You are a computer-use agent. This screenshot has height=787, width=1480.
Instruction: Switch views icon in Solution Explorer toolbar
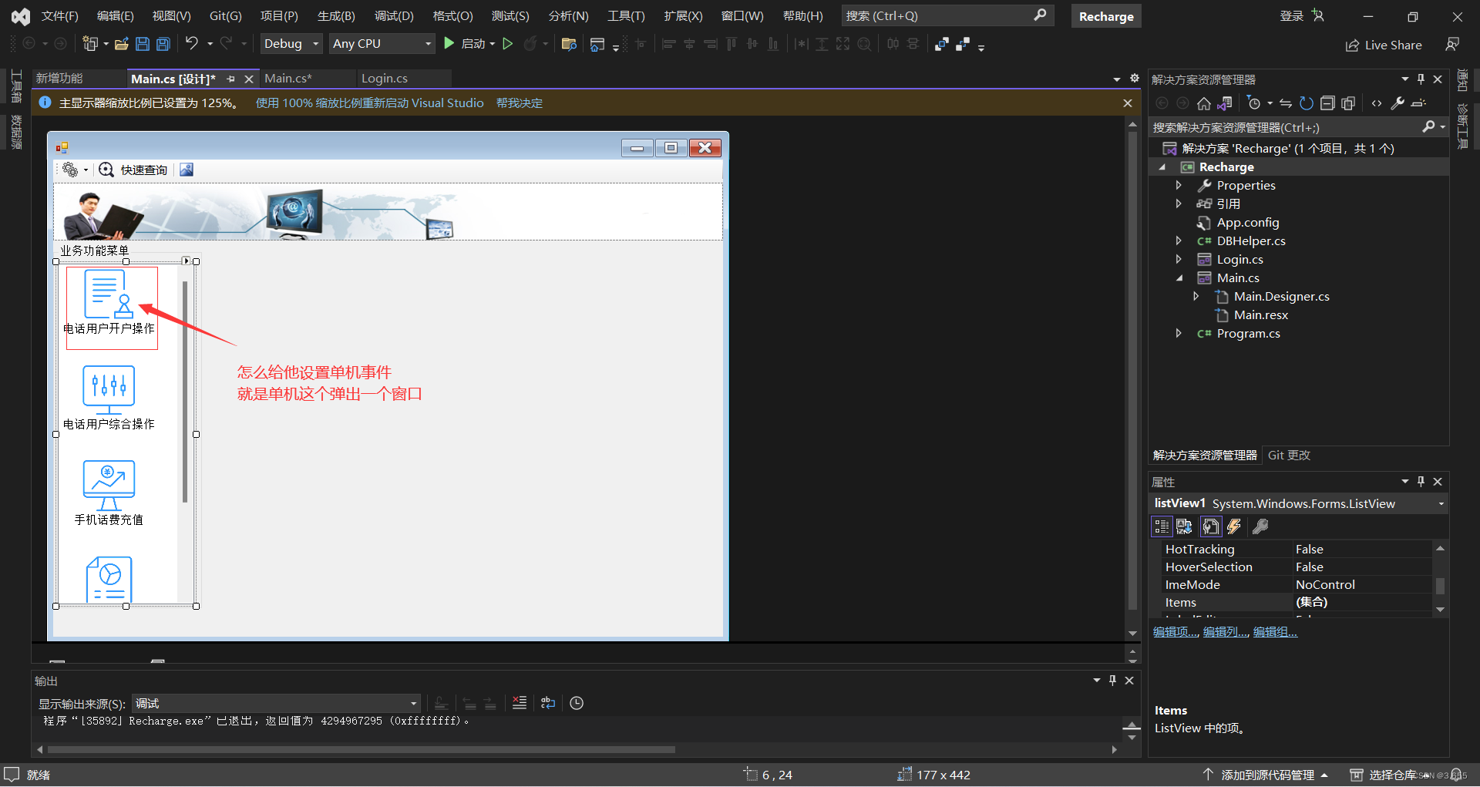[1225, 103]
